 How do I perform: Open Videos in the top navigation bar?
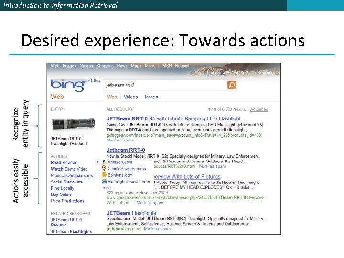point(86,66)
